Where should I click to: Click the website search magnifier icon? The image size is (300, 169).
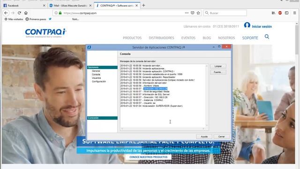click(x=267, y=37)
